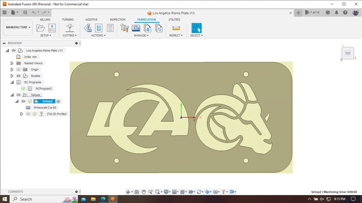Image resolution: width=362 pixels, height=203 pixels.
Task: Switch to the ADDITIVE tab
Action: click(x=91, y=20)
